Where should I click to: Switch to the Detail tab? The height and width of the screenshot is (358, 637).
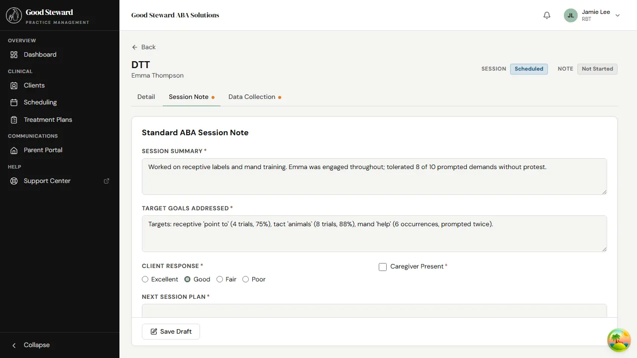(x=146, y=97)
